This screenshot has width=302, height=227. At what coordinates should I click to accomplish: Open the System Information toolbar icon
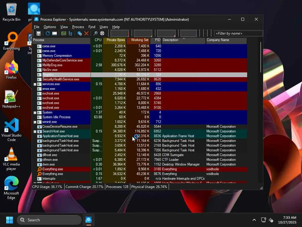pyautogui.click(x=64, y=33)
